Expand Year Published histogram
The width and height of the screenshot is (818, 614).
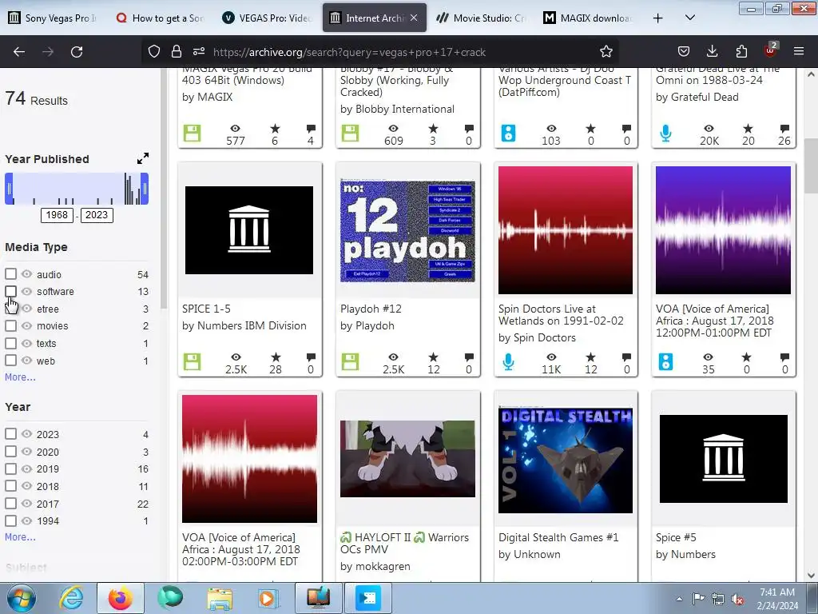tap(142, 158)
